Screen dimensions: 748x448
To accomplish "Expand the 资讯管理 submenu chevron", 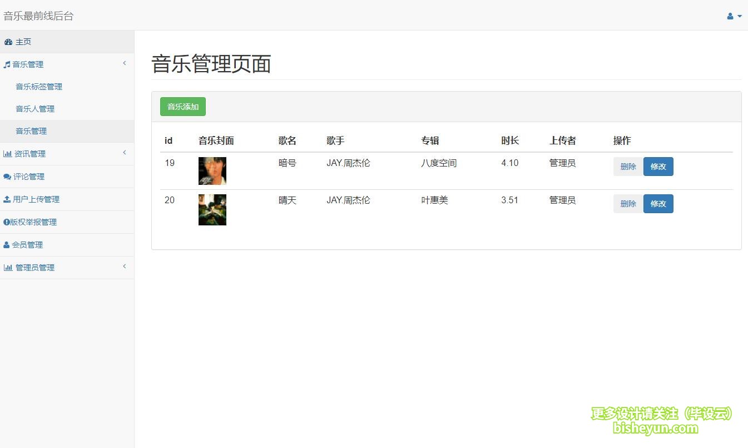I will click(x=125, y=153).
